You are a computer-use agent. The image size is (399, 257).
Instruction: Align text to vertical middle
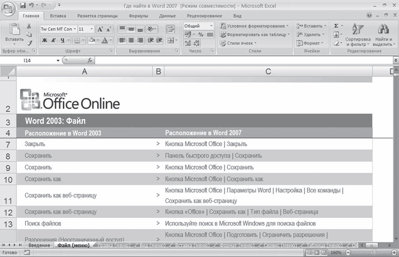pos(131,29)
